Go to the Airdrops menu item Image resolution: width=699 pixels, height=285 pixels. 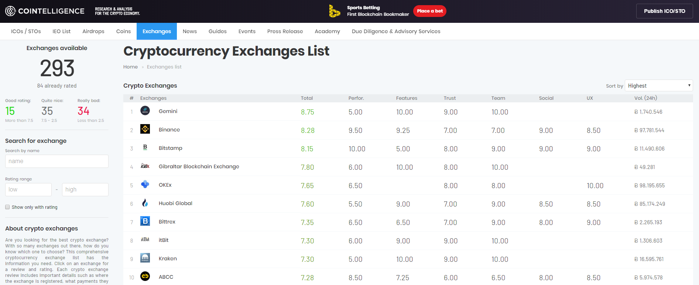[x=93, y=31]
